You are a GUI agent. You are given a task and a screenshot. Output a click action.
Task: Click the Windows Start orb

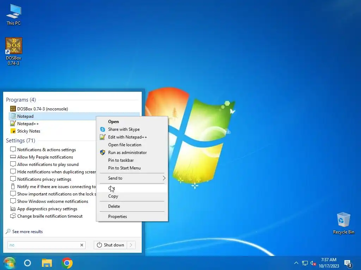click(10, 263)
